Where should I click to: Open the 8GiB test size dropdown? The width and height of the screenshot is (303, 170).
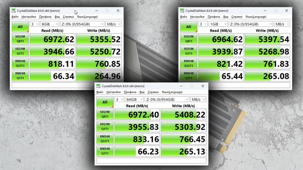[x=49, y=24]
